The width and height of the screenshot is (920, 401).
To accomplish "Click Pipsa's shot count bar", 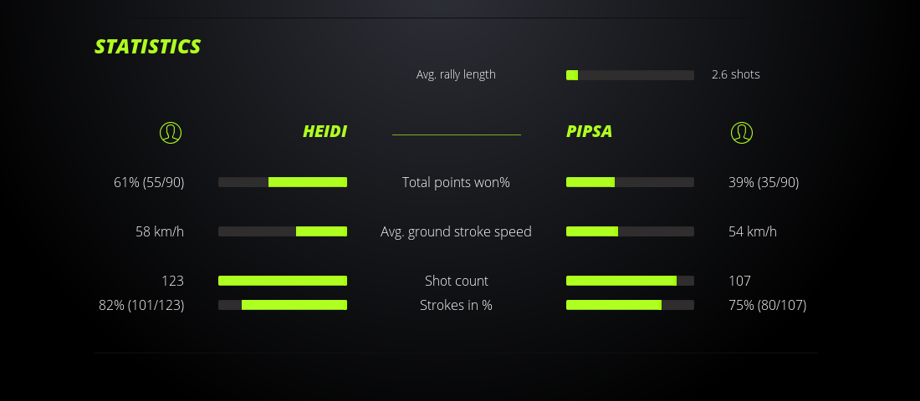I will (x=630, y=281).
